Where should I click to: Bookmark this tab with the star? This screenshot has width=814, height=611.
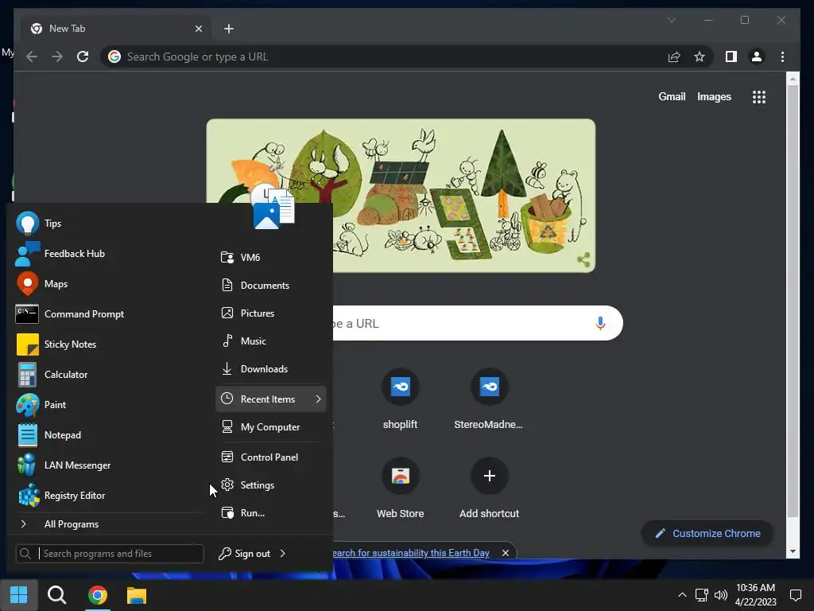pos(700,56)
